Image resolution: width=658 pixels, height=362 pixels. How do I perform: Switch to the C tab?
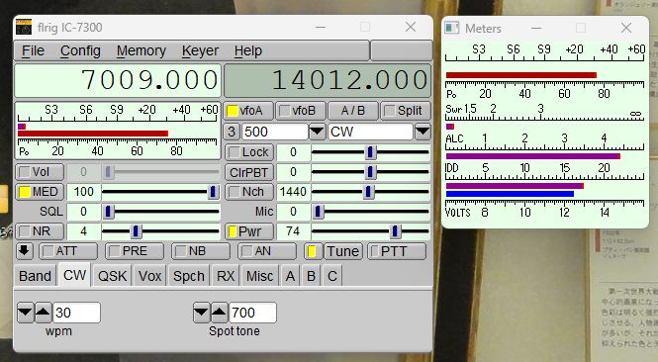tap(331, 276)
